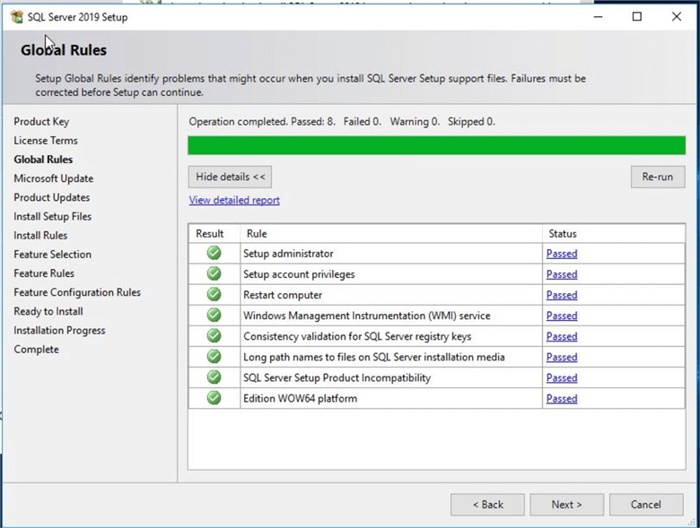This screenshot has height=528, width=700.
Task: Click the Operation completed summary text
Action: (x=342, y=122)
